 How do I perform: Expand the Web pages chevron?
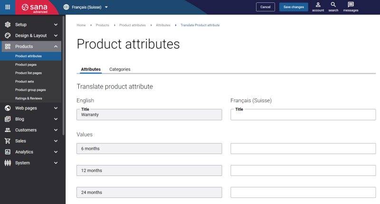(56, 108)
